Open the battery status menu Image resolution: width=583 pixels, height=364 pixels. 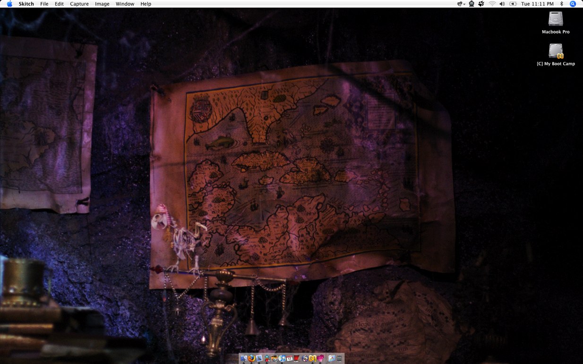pos(513,4)
